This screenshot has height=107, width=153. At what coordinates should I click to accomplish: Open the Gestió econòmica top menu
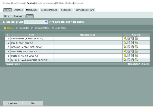point(45,3)
